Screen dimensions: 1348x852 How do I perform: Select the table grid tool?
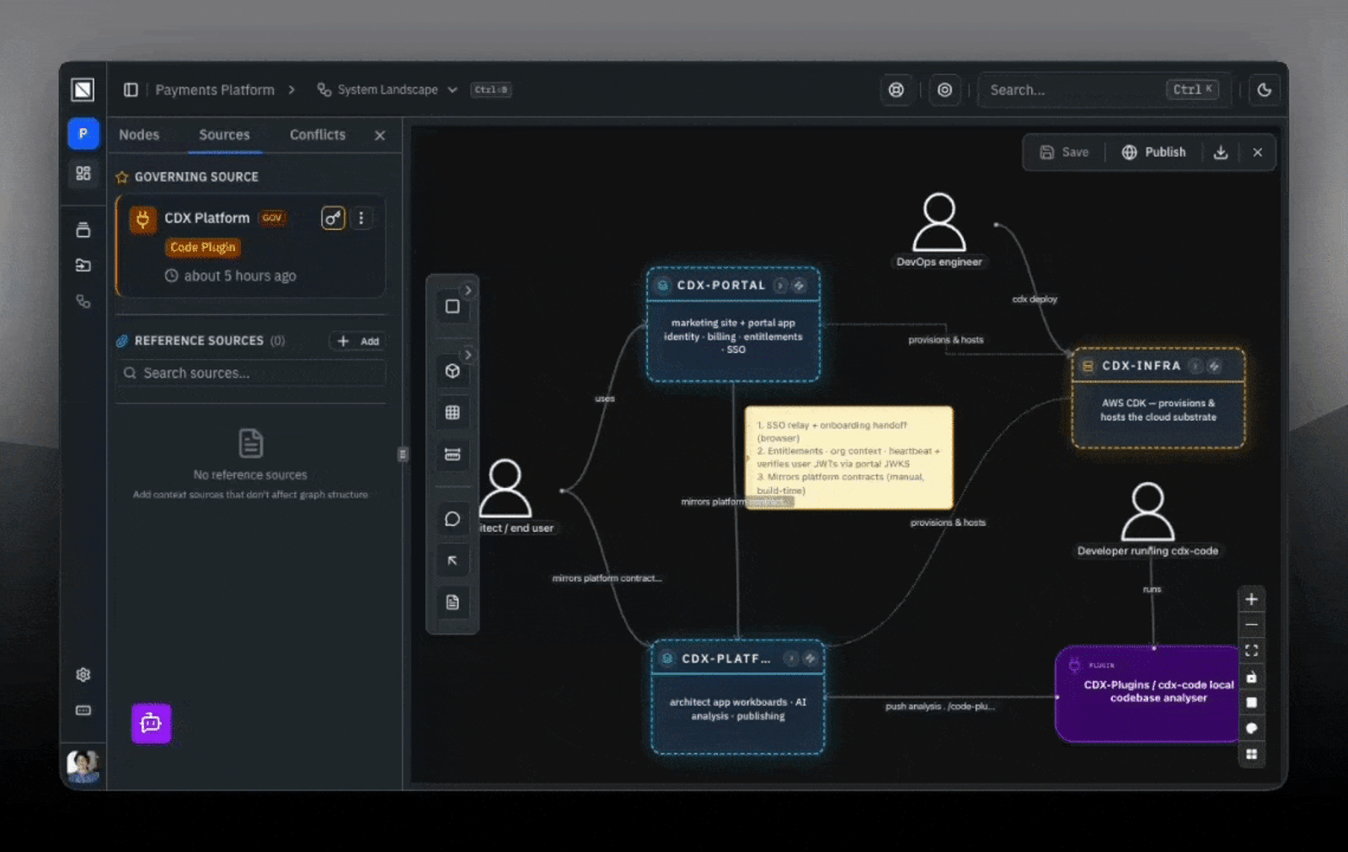tap(452, 412)
